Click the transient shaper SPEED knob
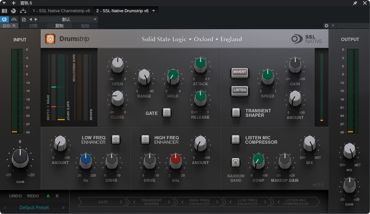Screen dimensions: 370x214 tap(268, 77)
